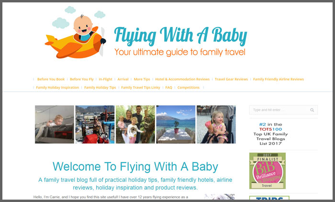Open the FAQ page

click(x=168, y=88)
